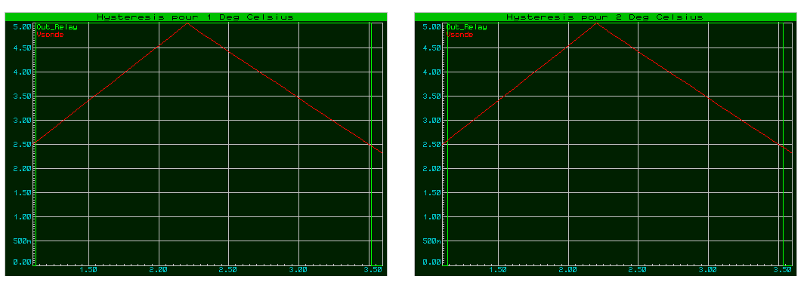The width and height of the screenshot is (807, 285).
Task: Click the Vsonde red trace peak in 2 Deg graph
Action: tap(596, 23)
